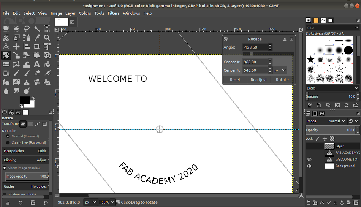
Task: Open the px unit dropdown in Rotate dialog
Action: [280, 70]
